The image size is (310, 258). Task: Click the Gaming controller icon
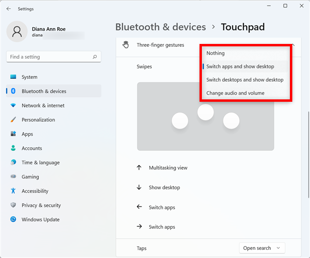click(13, 176)
